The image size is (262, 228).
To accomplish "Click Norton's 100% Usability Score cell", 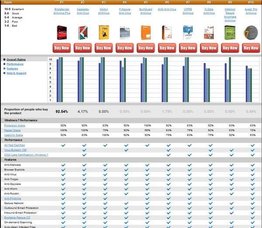I will click(105, 135).
